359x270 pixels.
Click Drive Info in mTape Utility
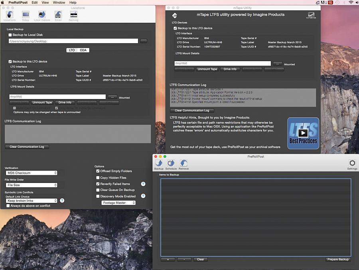[230, 69]
